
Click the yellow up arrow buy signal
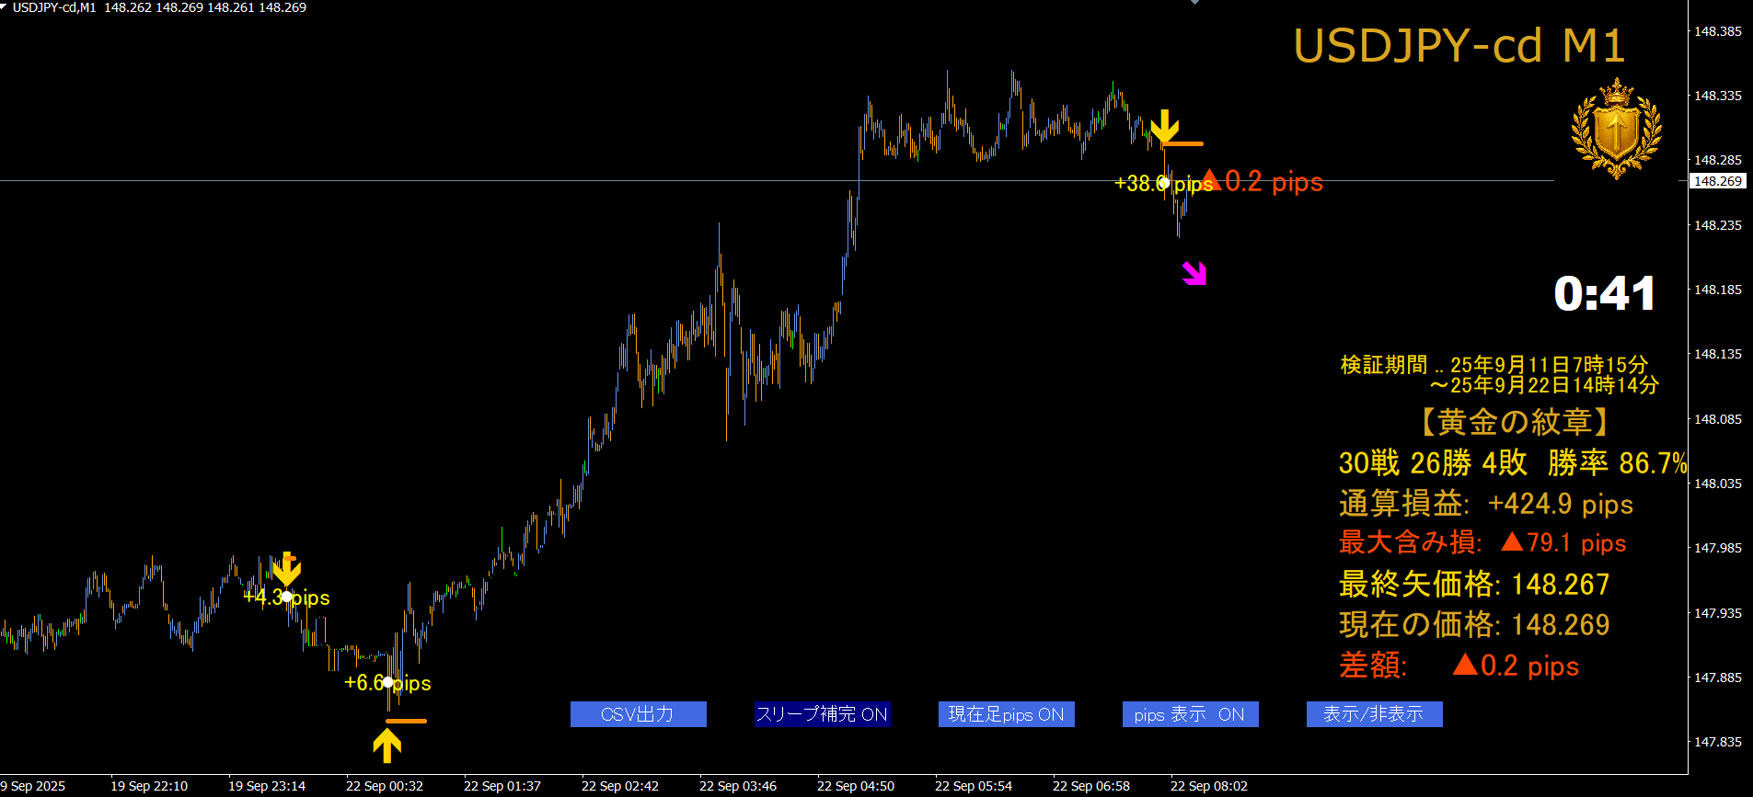click(x=387, y=746)
